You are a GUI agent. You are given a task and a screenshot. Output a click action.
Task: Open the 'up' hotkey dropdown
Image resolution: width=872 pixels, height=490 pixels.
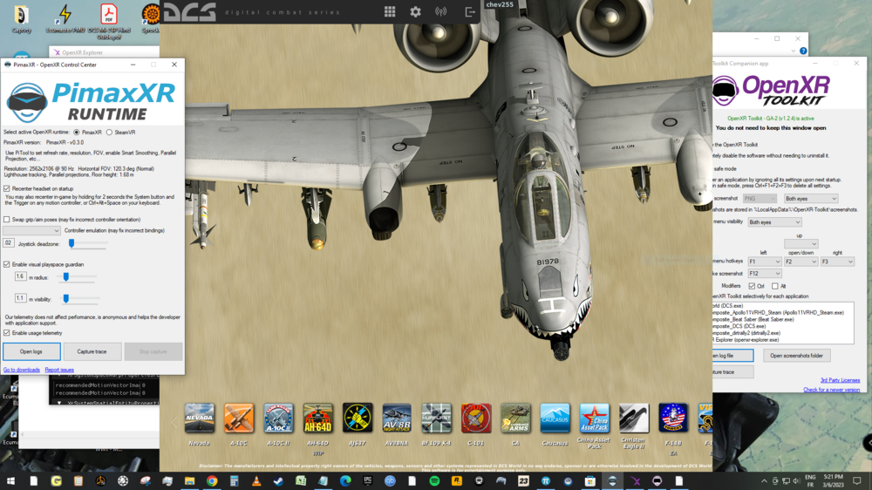(800, 243)
